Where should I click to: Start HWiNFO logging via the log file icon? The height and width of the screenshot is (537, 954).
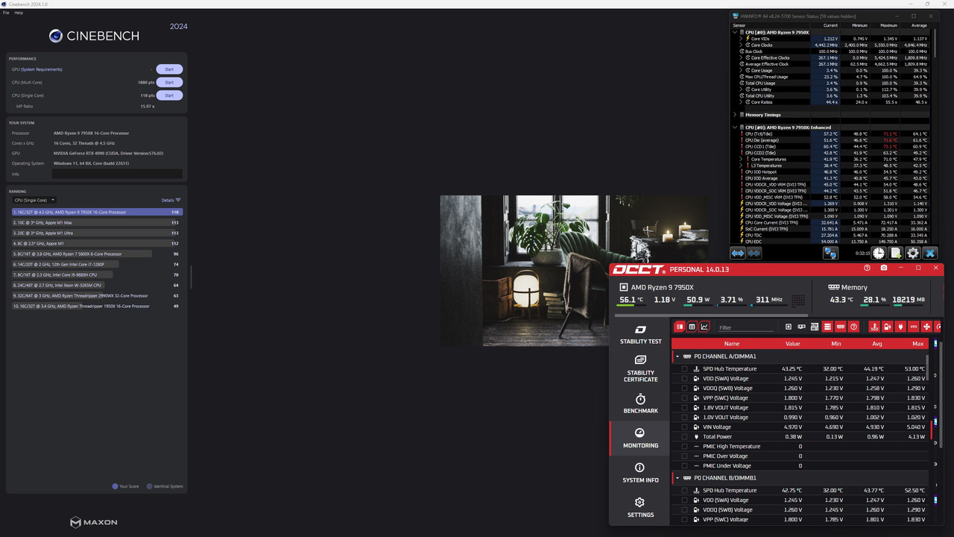(x=896, y=254)
